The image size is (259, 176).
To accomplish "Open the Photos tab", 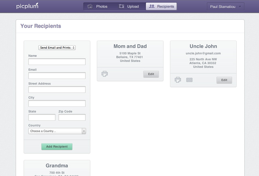I will [98, 6].
